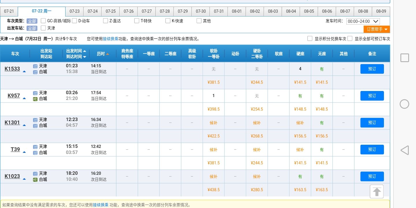Check the 其他 train type
This screenshot has width=416, height=208.
pos(199,21)
